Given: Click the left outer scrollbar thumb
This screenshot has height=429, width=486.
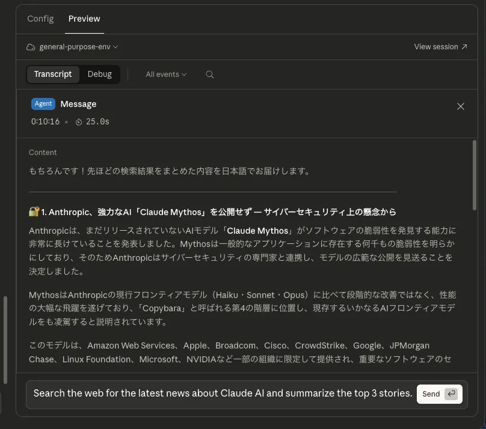Looking at the screenshot, I should tap(5, 340).
